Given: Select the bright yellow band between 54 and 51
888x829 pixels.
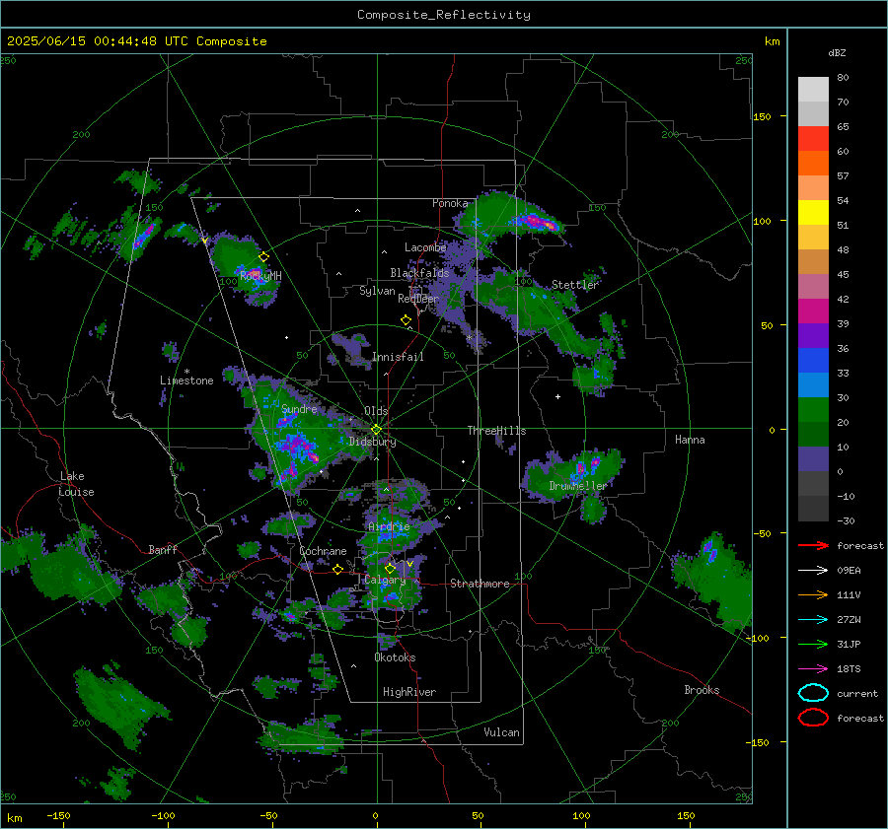Looking at the screenshot, I should [813, 212].
